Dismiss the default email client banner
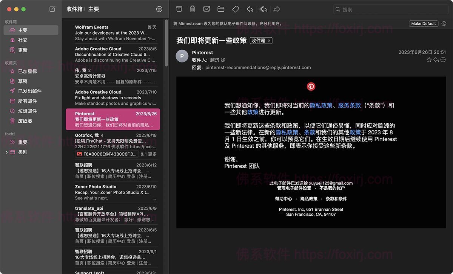 pos(444,23)
